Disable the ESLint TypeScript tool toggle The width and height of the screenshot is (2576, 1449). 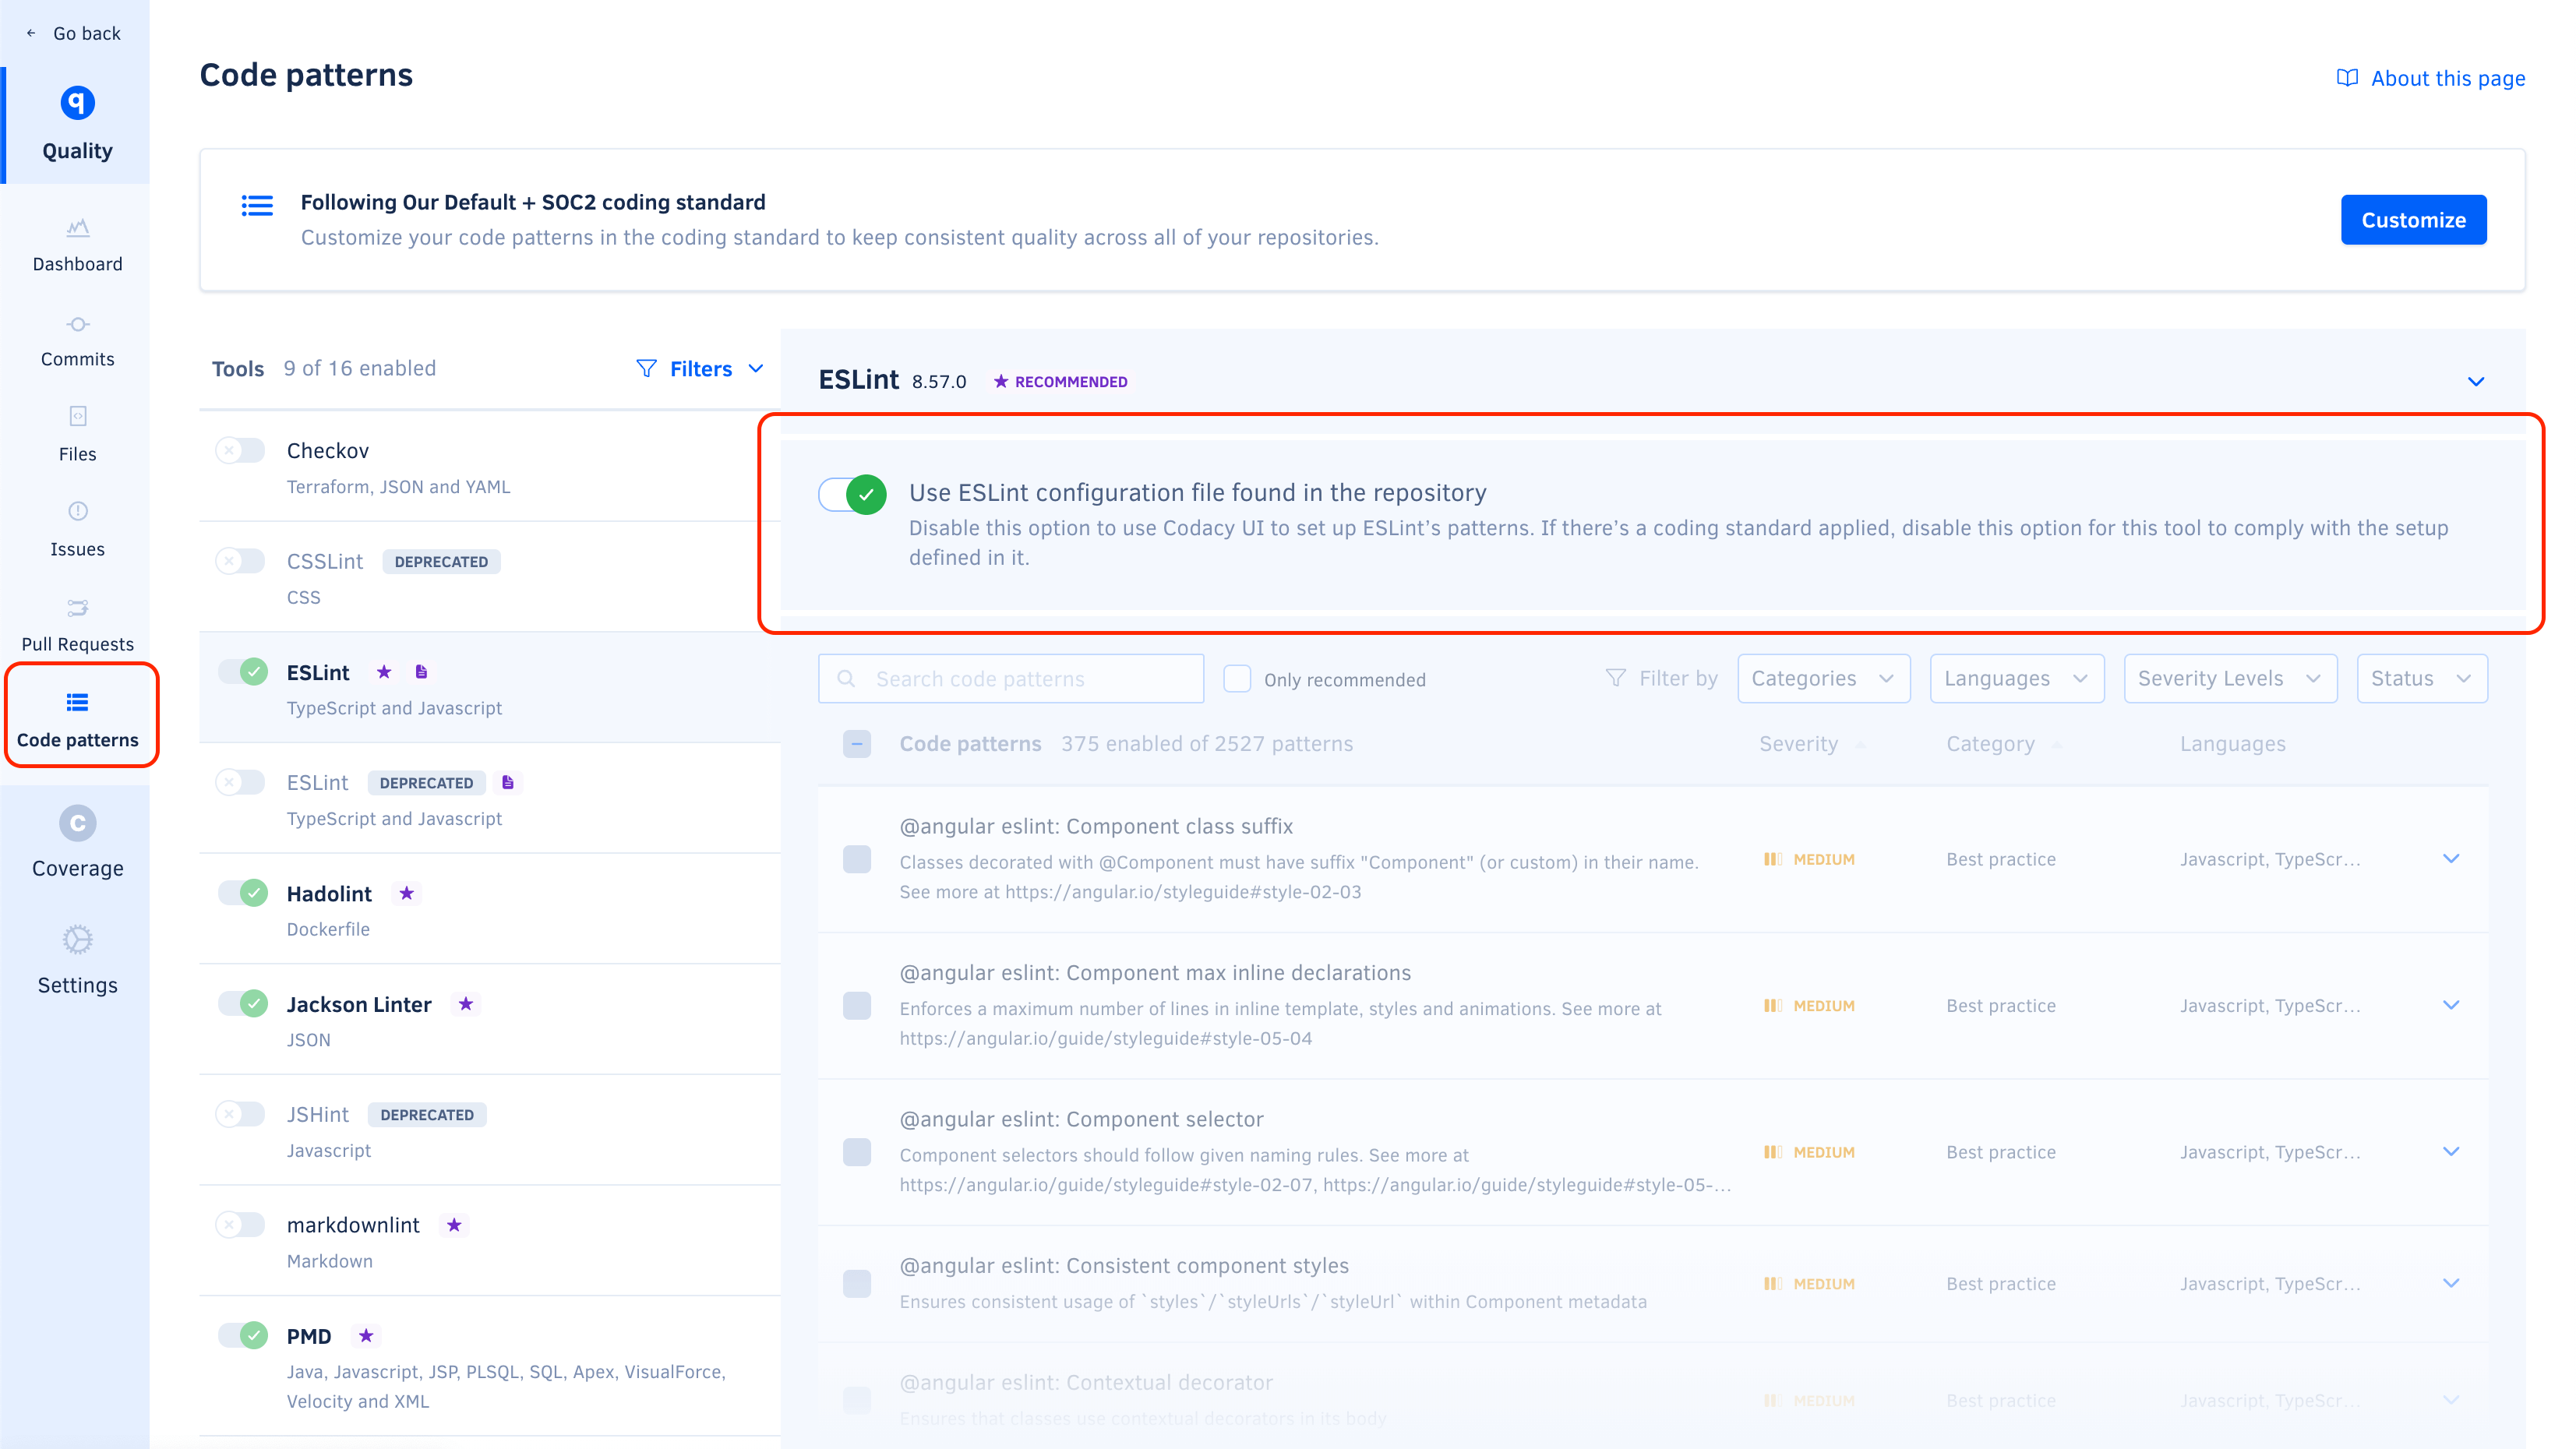coord(243,672)
